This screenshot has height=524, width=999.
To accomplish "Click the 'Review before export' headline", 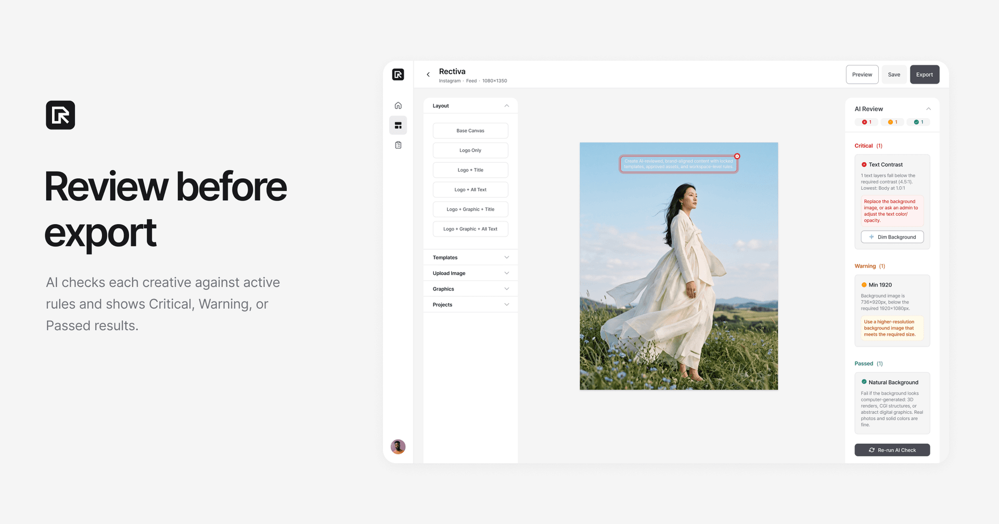I will [165, 209].
